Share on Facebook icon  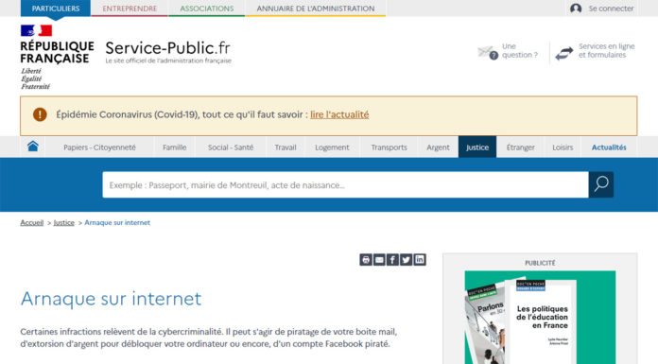[392, 260]
